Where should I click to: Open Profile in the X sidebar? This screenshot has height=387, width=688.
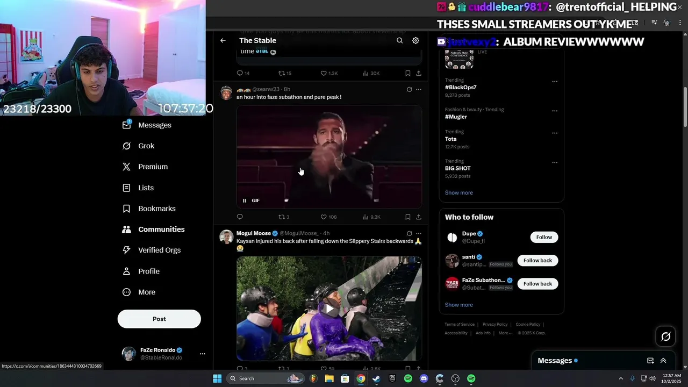click(141, 271)
